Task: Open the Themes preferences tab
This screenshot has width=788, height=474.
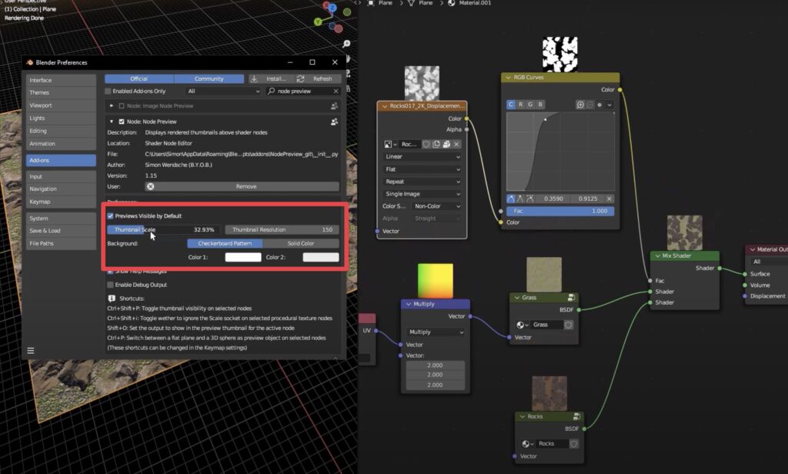Action: point(61,92)
